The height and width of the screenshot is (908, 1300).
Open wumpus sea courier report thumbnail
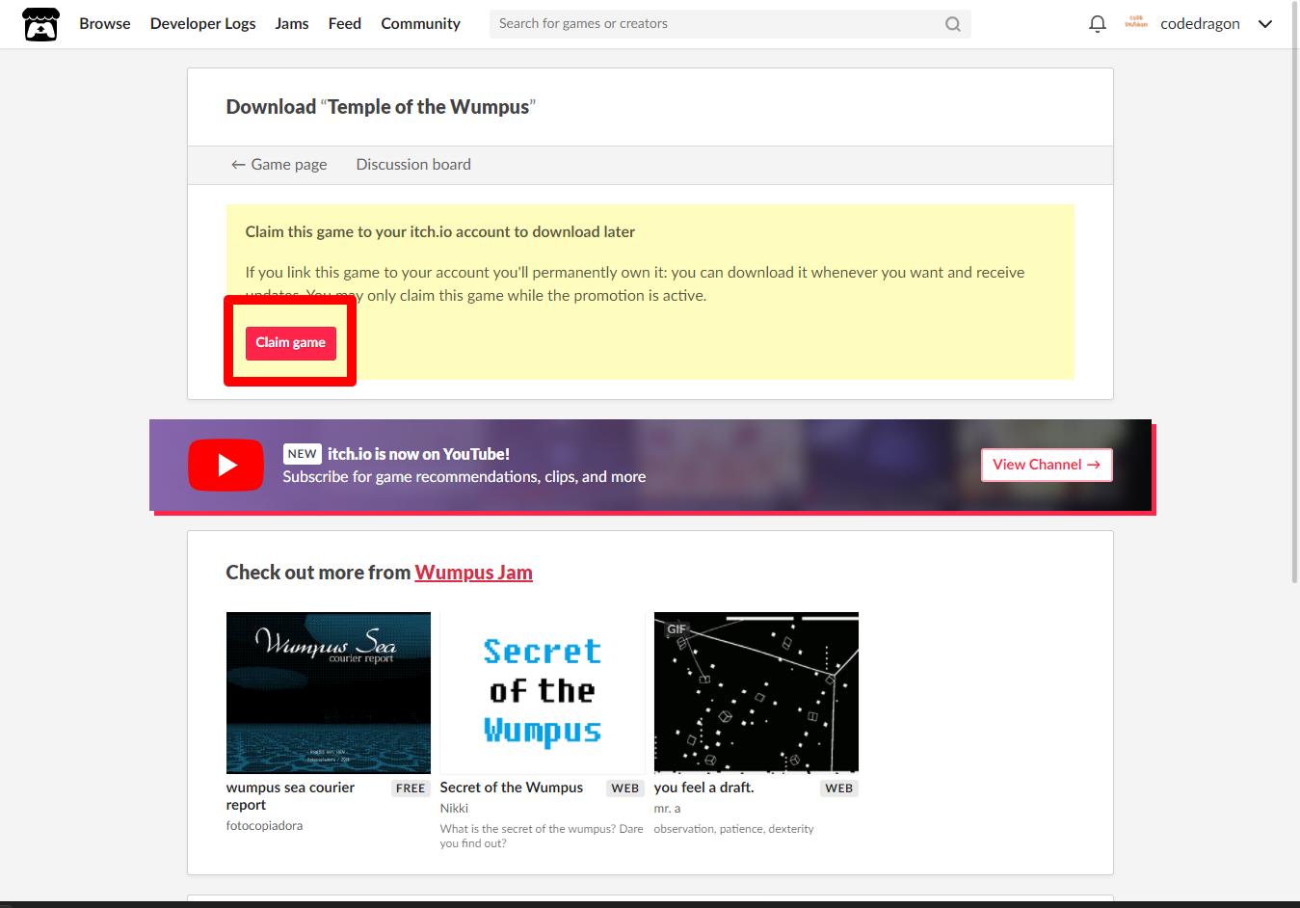pyautogui.click(x=329, y=692)
